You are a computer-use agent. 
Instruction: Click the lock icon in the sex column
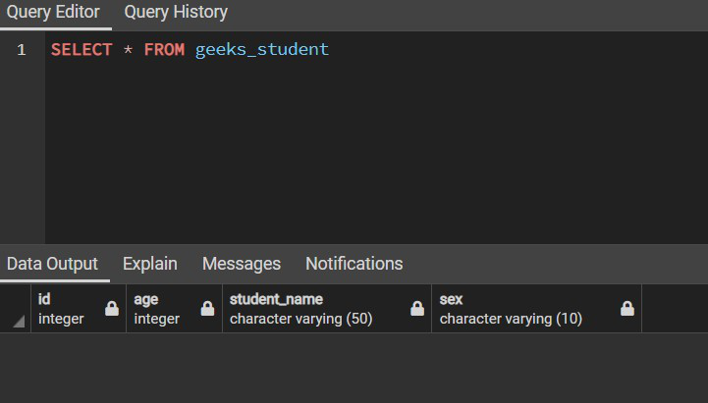(627, 309)
